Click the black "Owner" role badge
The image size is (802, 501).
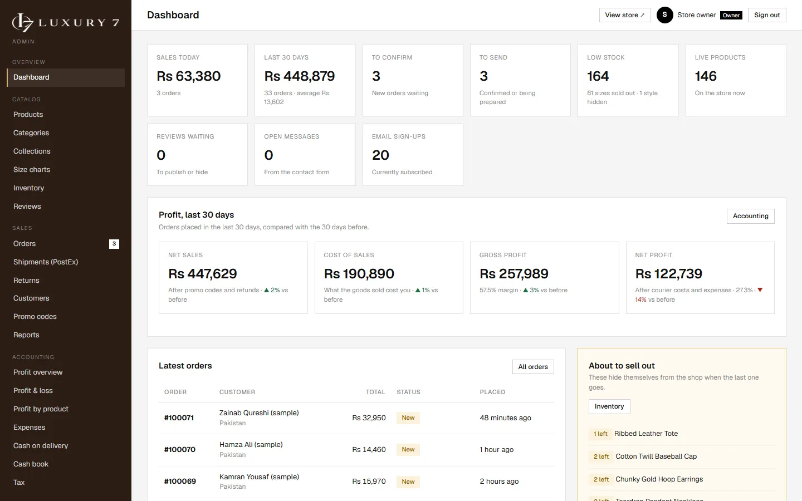(x=731, y=16)
